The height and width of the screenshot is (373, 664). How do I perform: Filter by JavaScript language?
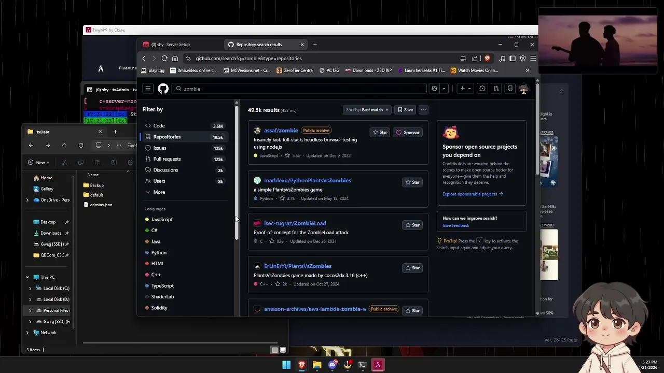[162, 220]
